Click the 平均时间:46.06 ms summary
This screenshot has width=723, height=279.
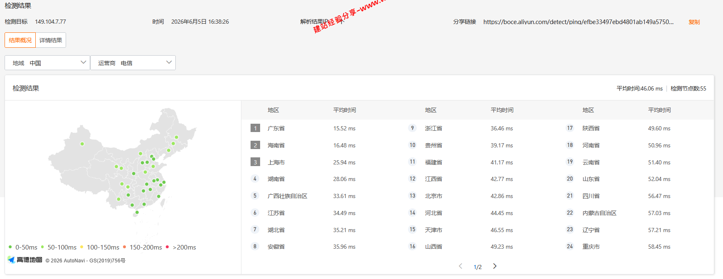[639, 88]
